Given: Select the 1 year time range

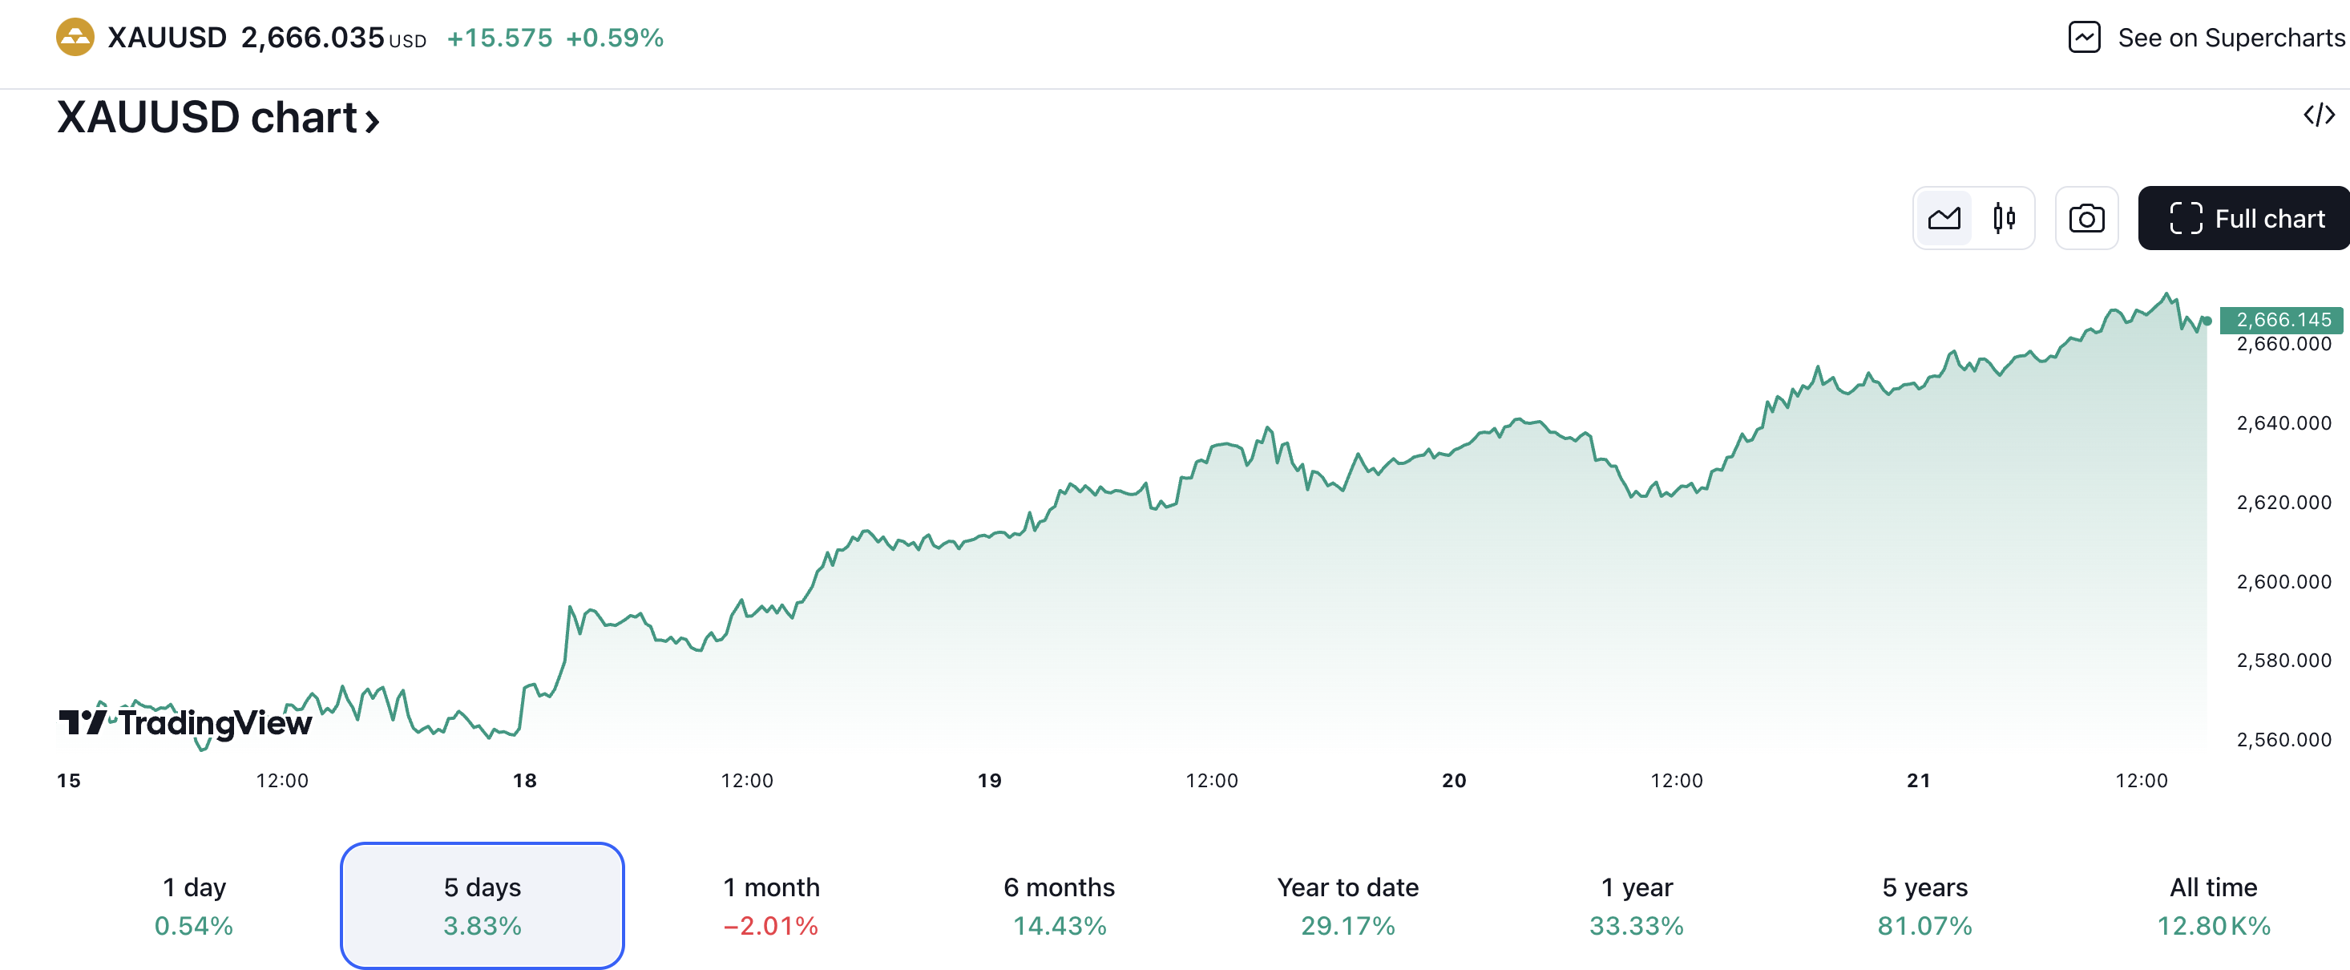Looking at the screenshot, I should 1637,904.
